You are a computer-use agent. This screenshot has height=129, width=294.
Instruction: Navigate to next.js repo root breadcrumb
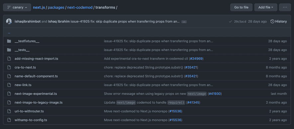point(39,8)
